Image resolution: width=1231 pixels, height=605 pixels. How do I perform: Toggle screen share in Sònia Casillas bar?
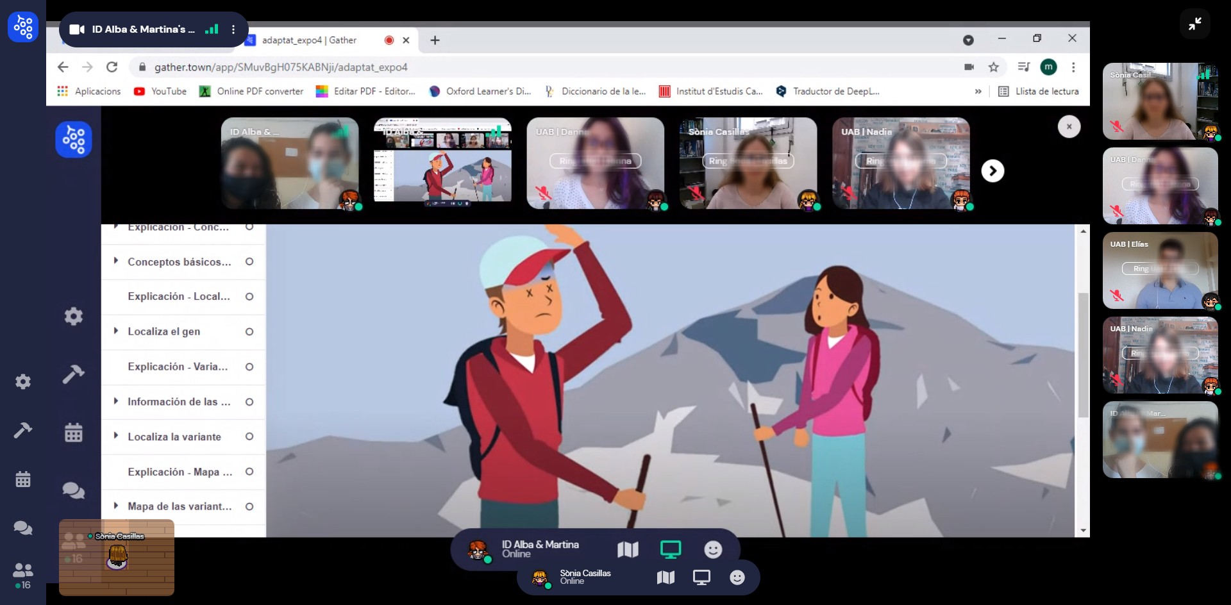click(701, 577)
